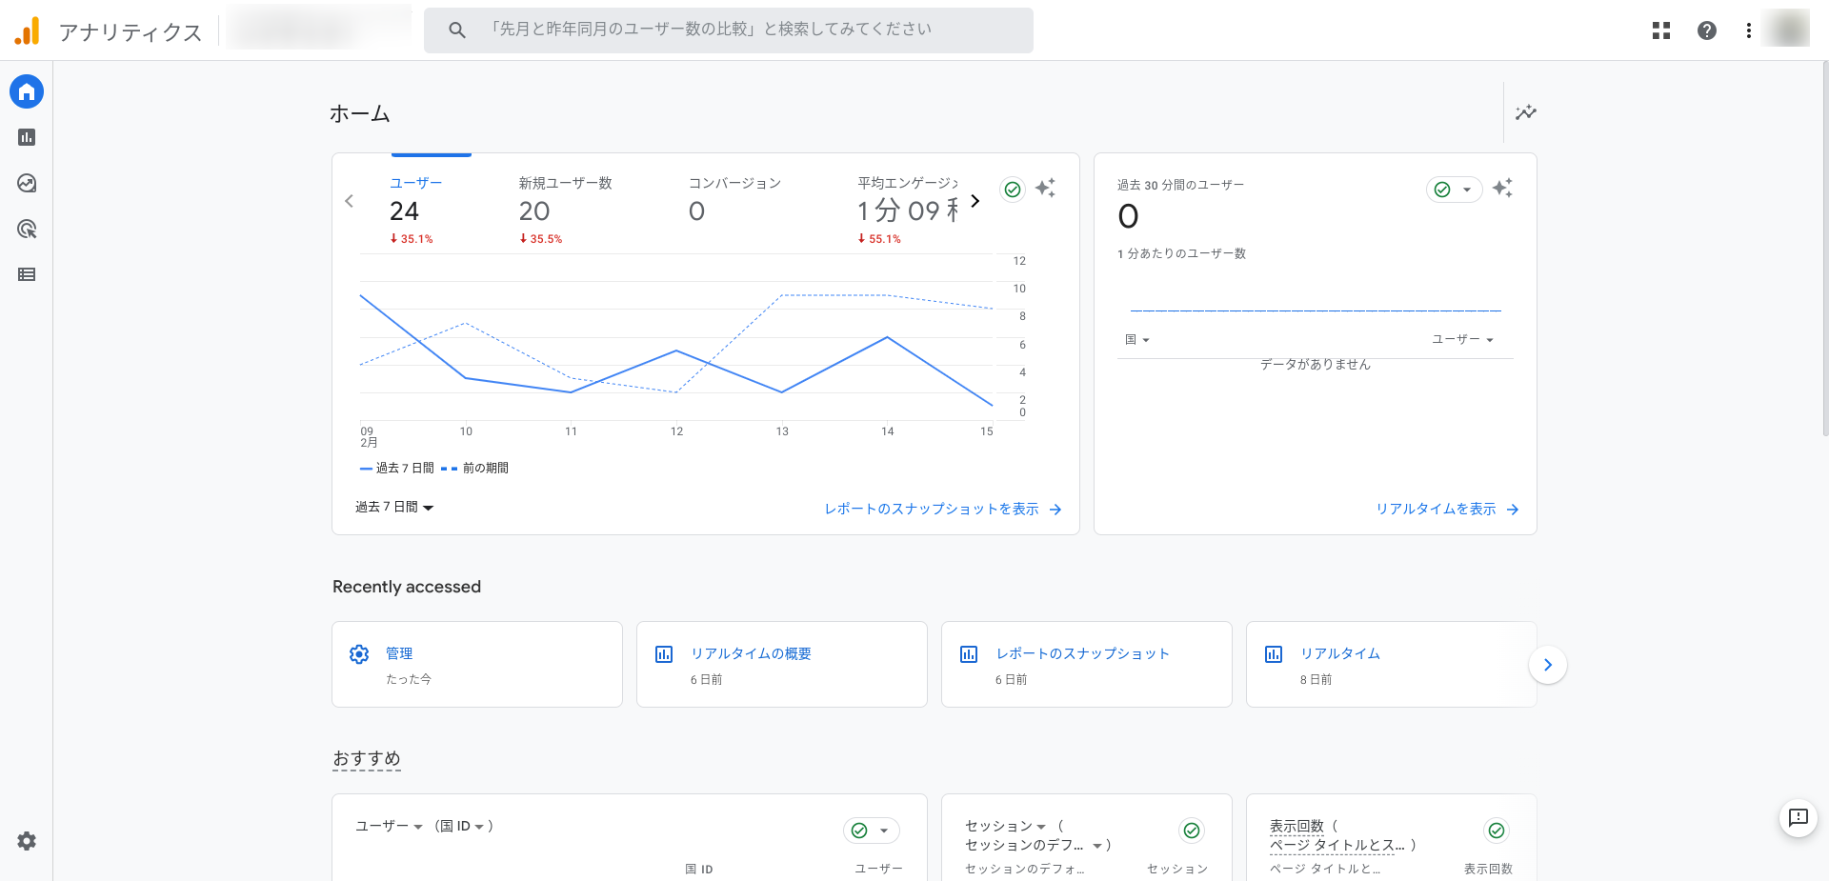Click the search bar at the top
The width and height of the screenshot is (1829, 881).
(x=729, y=30)
